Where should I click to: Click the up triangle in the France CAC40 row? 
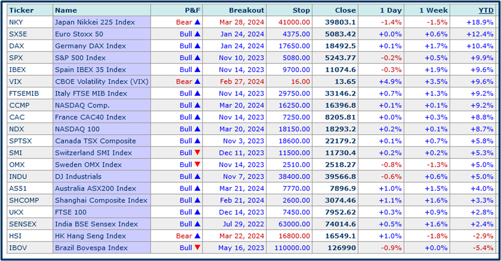(197, 117)
